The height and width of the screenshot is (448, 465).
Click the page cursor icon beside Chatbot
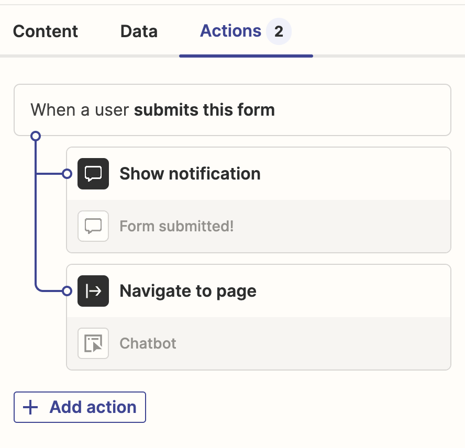pyautogui.click(x=93, y=343)
